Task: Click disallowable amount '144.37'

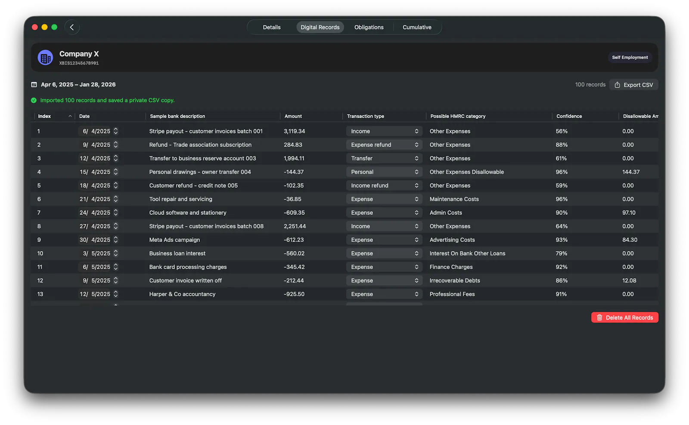Action: 631,172
